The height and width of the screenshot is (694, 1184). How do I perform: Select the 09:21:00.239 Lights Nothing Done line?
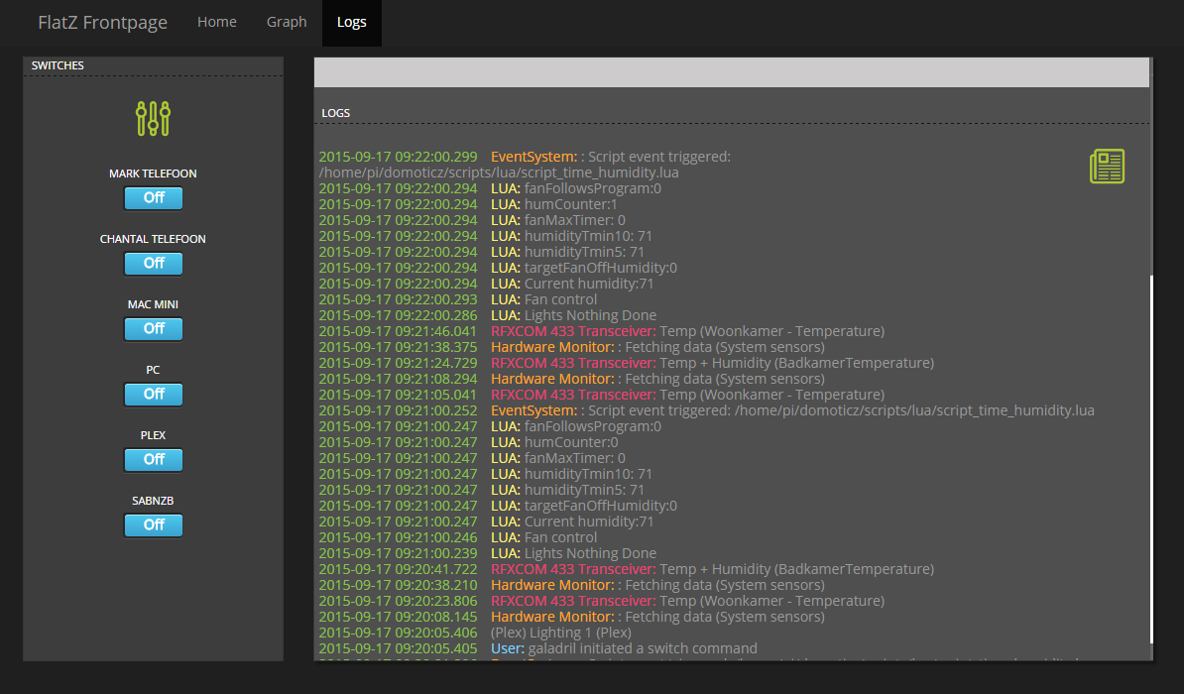[488, 553]
